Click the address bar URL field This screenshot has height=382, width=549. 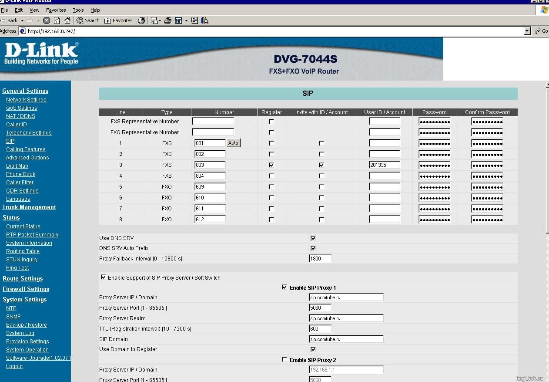tap(275, 31)
